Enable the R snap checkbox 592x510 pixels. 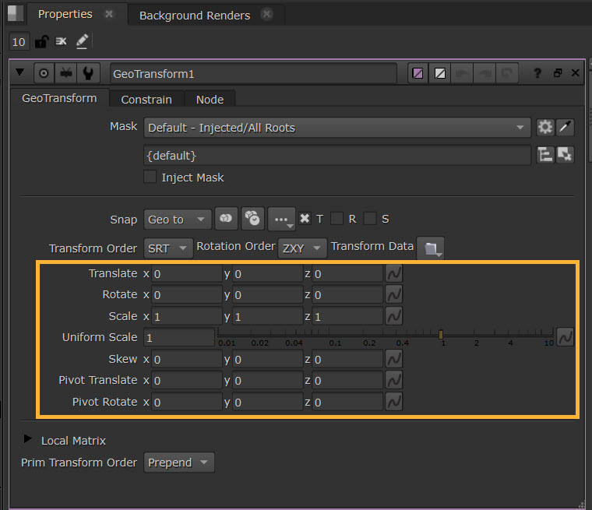pyautogui.click(x=337, y=220)
